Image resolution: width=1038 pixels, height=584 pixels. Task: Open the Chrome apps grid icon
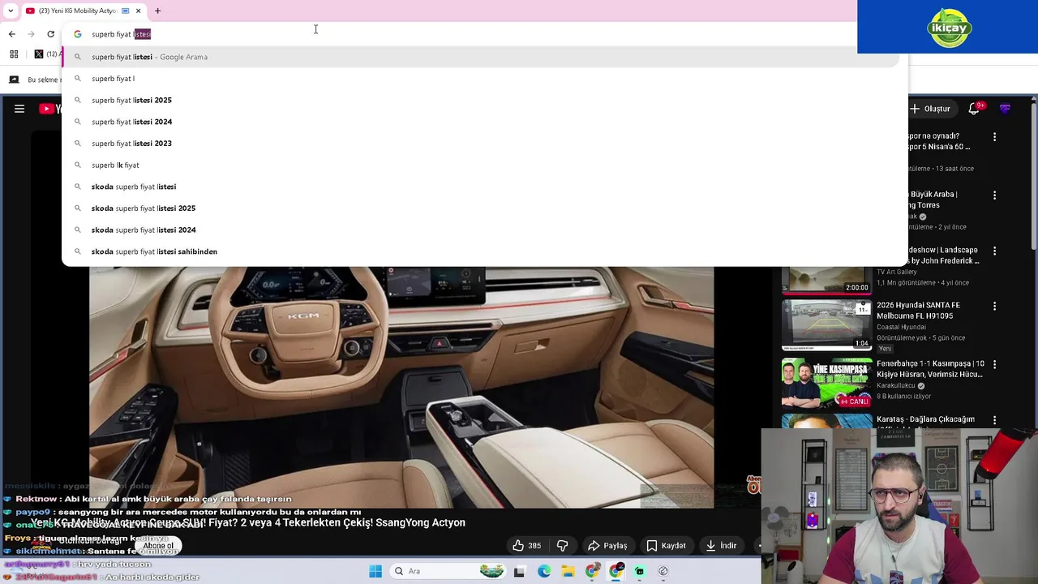[x=14, y=54]
